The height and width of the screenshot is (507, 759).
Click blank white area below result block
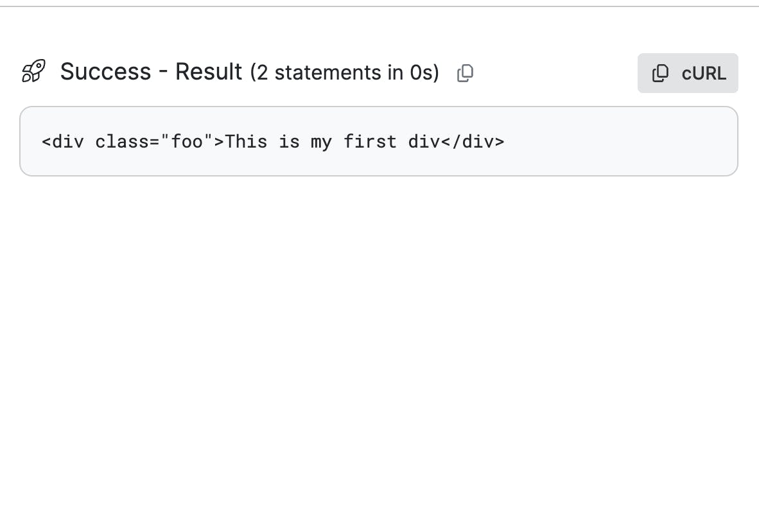(x=379, y=339)
